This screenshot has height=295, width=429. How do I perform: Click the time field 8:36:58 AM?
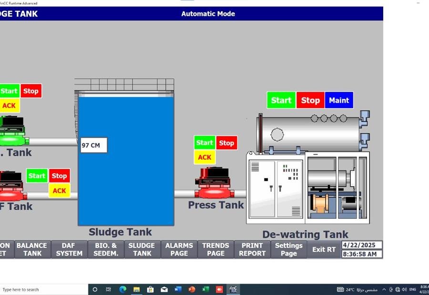coord(362,254)
